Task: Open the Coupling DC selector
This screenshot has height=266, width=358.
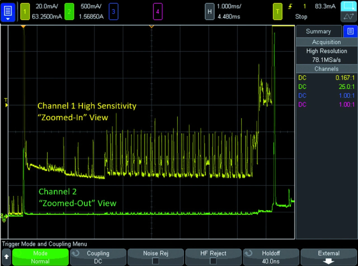Action: pos(98,257)
